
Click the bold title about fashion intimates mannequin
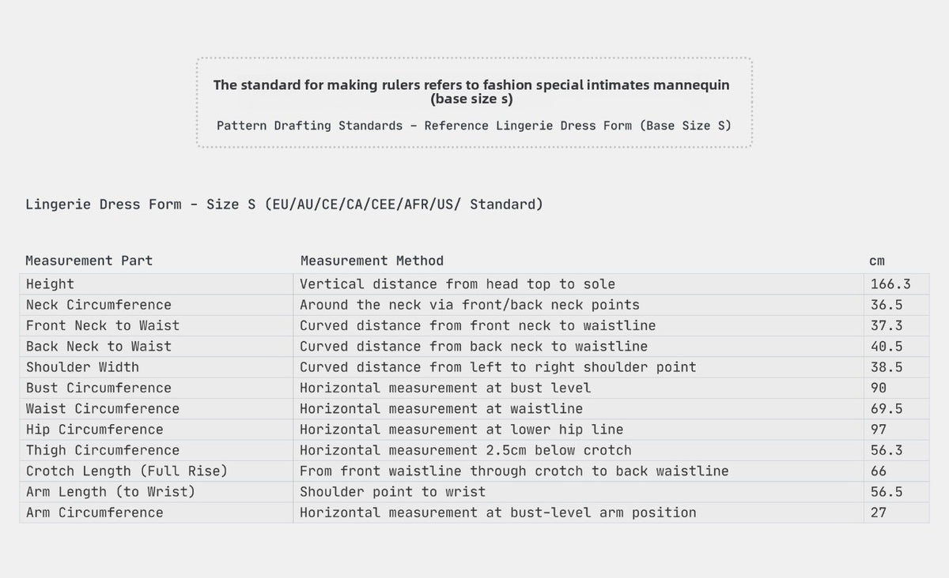(x=471, y=92)
